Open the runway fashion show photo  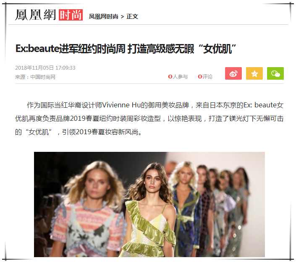tap(149, 204)
